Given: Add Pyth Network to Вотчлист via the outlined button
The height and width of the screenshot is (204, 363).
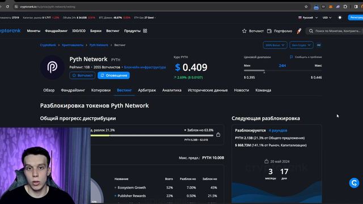Looking at the screenshot, I should pos(82,75).
